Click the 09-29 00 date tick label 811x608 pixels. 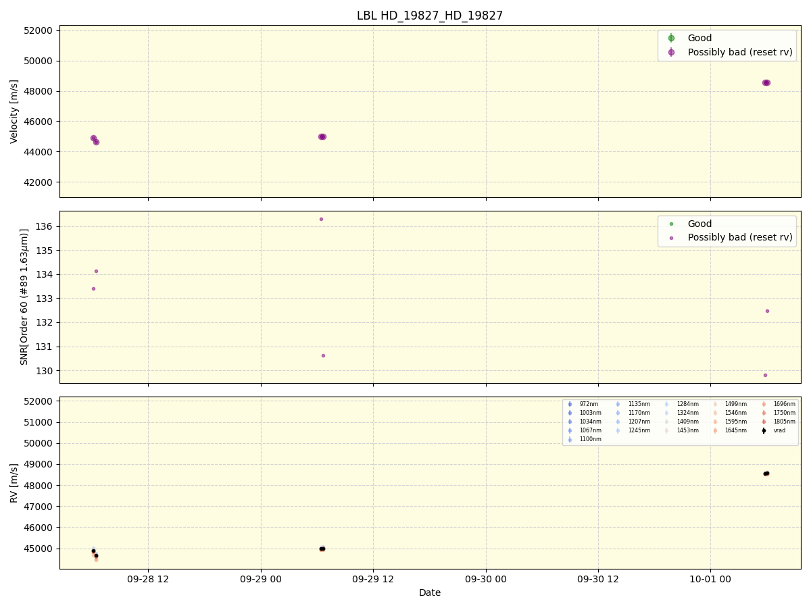[261, 579]
